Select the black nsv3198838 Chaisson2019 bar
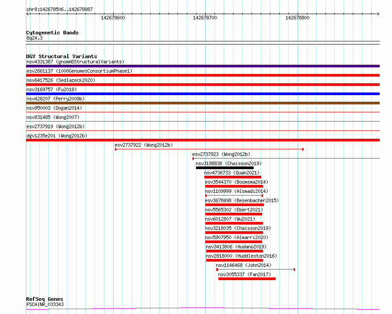 (x=225, y=168)
